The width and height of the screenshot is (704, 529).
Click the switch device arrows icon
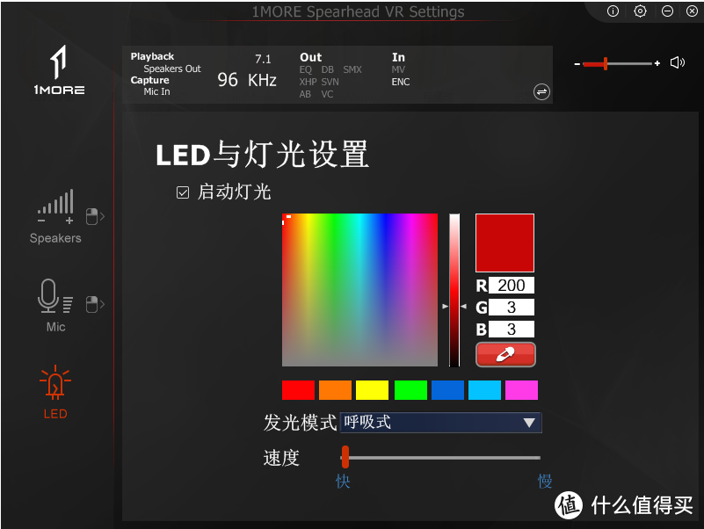click(x=542, y=92)
